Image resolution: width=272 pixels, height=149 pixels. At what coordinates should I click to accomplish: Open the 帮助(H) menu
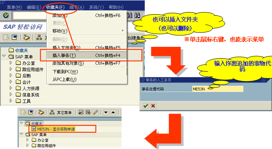click(116, 7)
